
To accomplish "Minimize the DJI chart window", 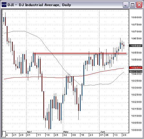I will tap(125, 5).
